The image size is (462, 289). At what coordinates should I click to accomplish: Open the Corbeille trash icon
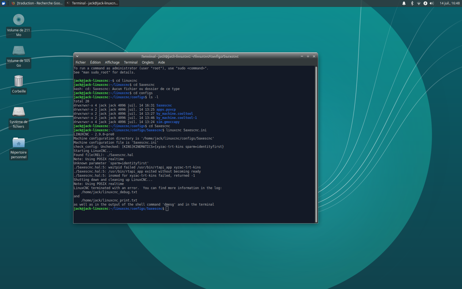pyautogui.click(x=19, y=81)
